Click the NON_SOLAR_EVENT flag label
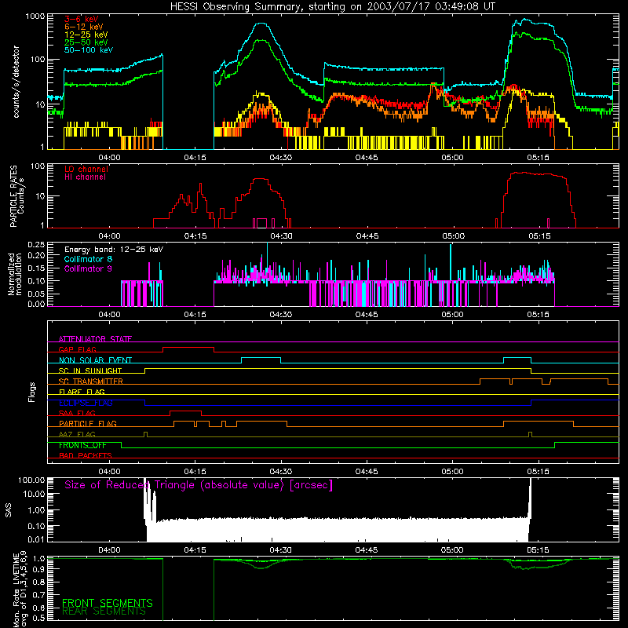 tap(95, 360)
